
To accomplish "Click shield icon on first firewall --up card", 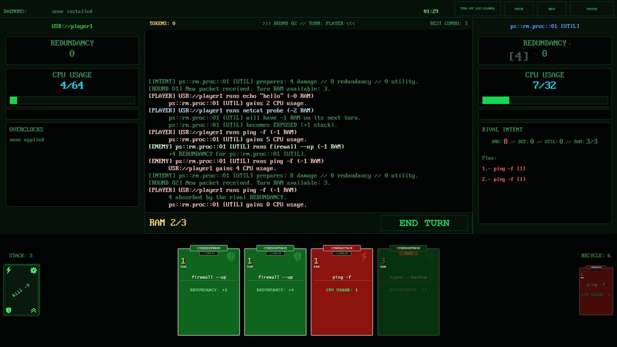I will (231, 257).
